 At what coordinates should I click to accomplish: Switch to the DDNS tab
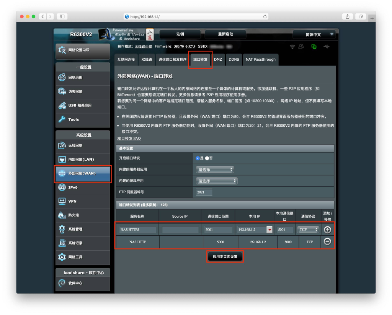[x=234, y=60]
